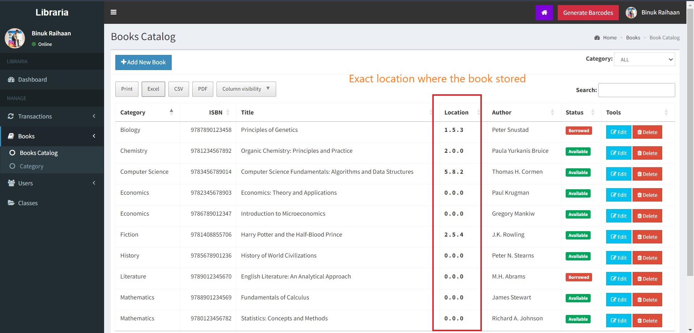Edit the Harry Potter book row
Image resolution: width=694 pixels, height=333 pixels.
click(619, 237)
